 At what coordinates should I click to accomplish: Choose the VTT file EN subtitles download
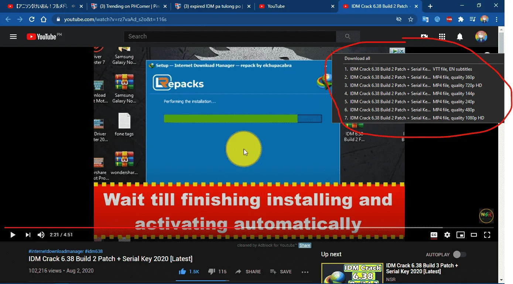[x=418, y=69]
